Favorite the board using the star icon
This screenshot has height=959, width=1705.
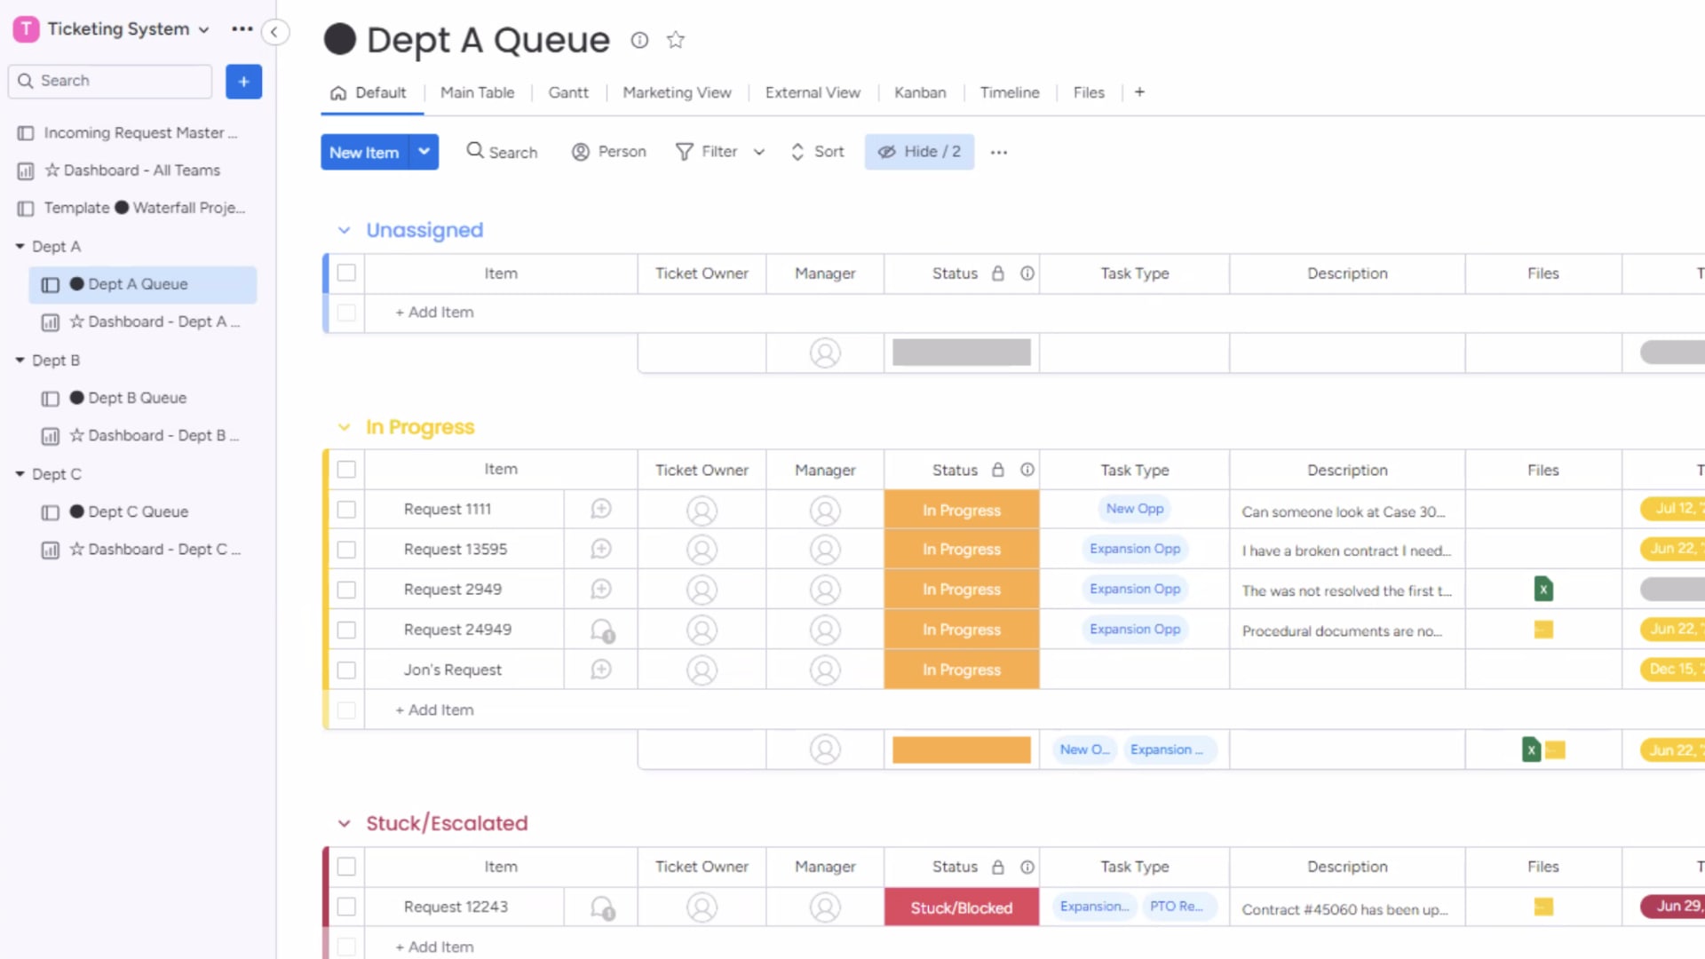675,40
